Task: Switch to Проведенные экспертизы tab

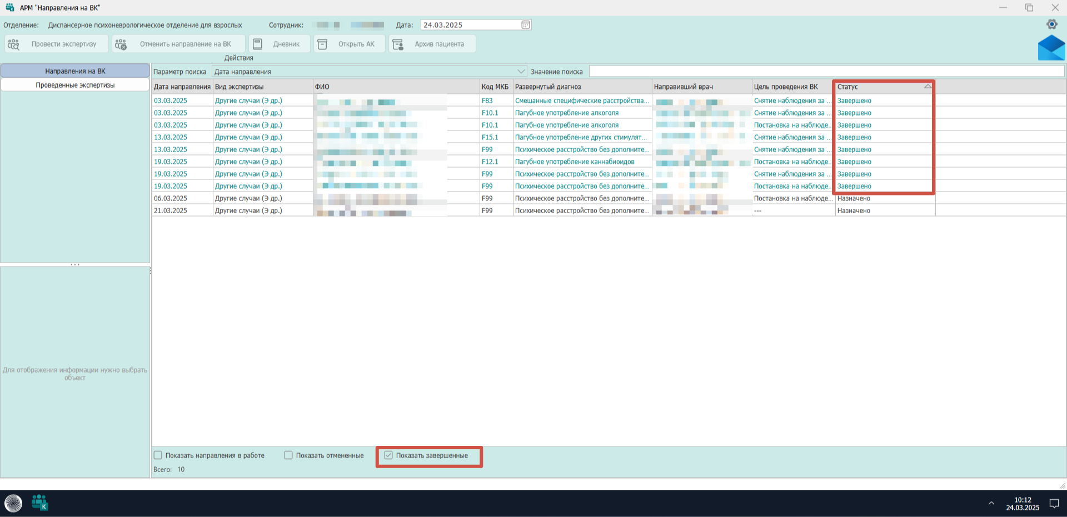Action: pyautogui.click(x=75, y=85)
